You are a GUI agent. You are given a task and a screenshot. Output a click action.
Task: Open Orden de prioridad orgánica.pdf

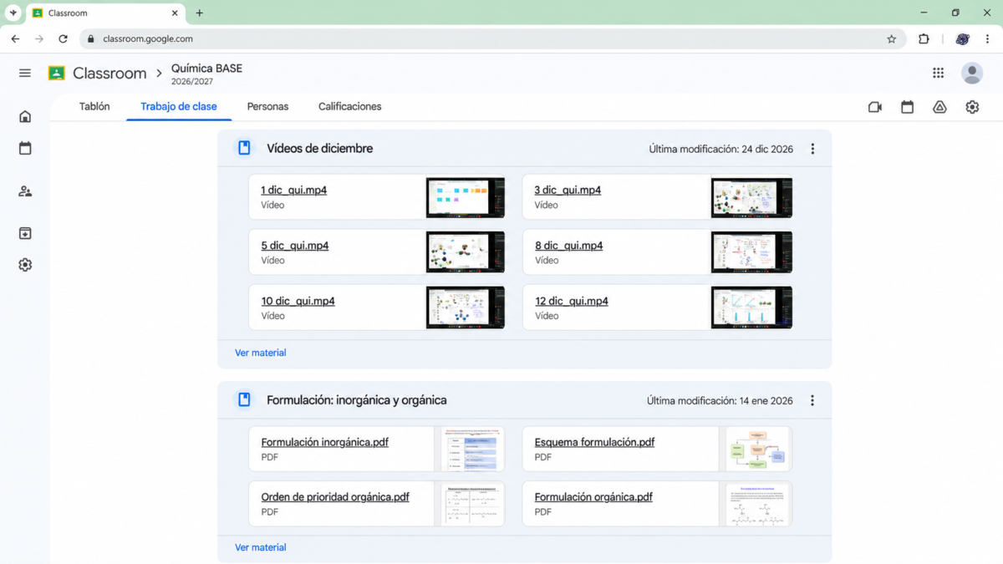(335, 496)
